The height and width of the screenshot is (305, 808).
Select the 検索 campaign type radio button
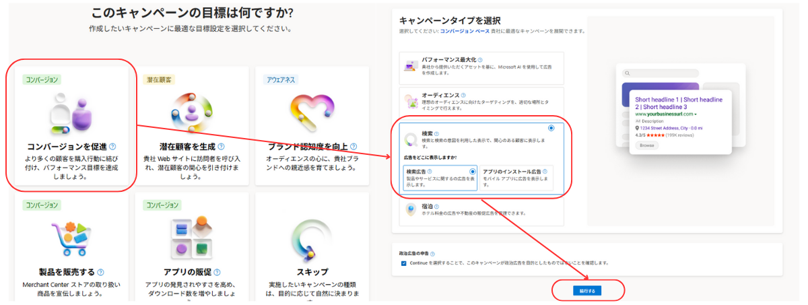point(551,128)
